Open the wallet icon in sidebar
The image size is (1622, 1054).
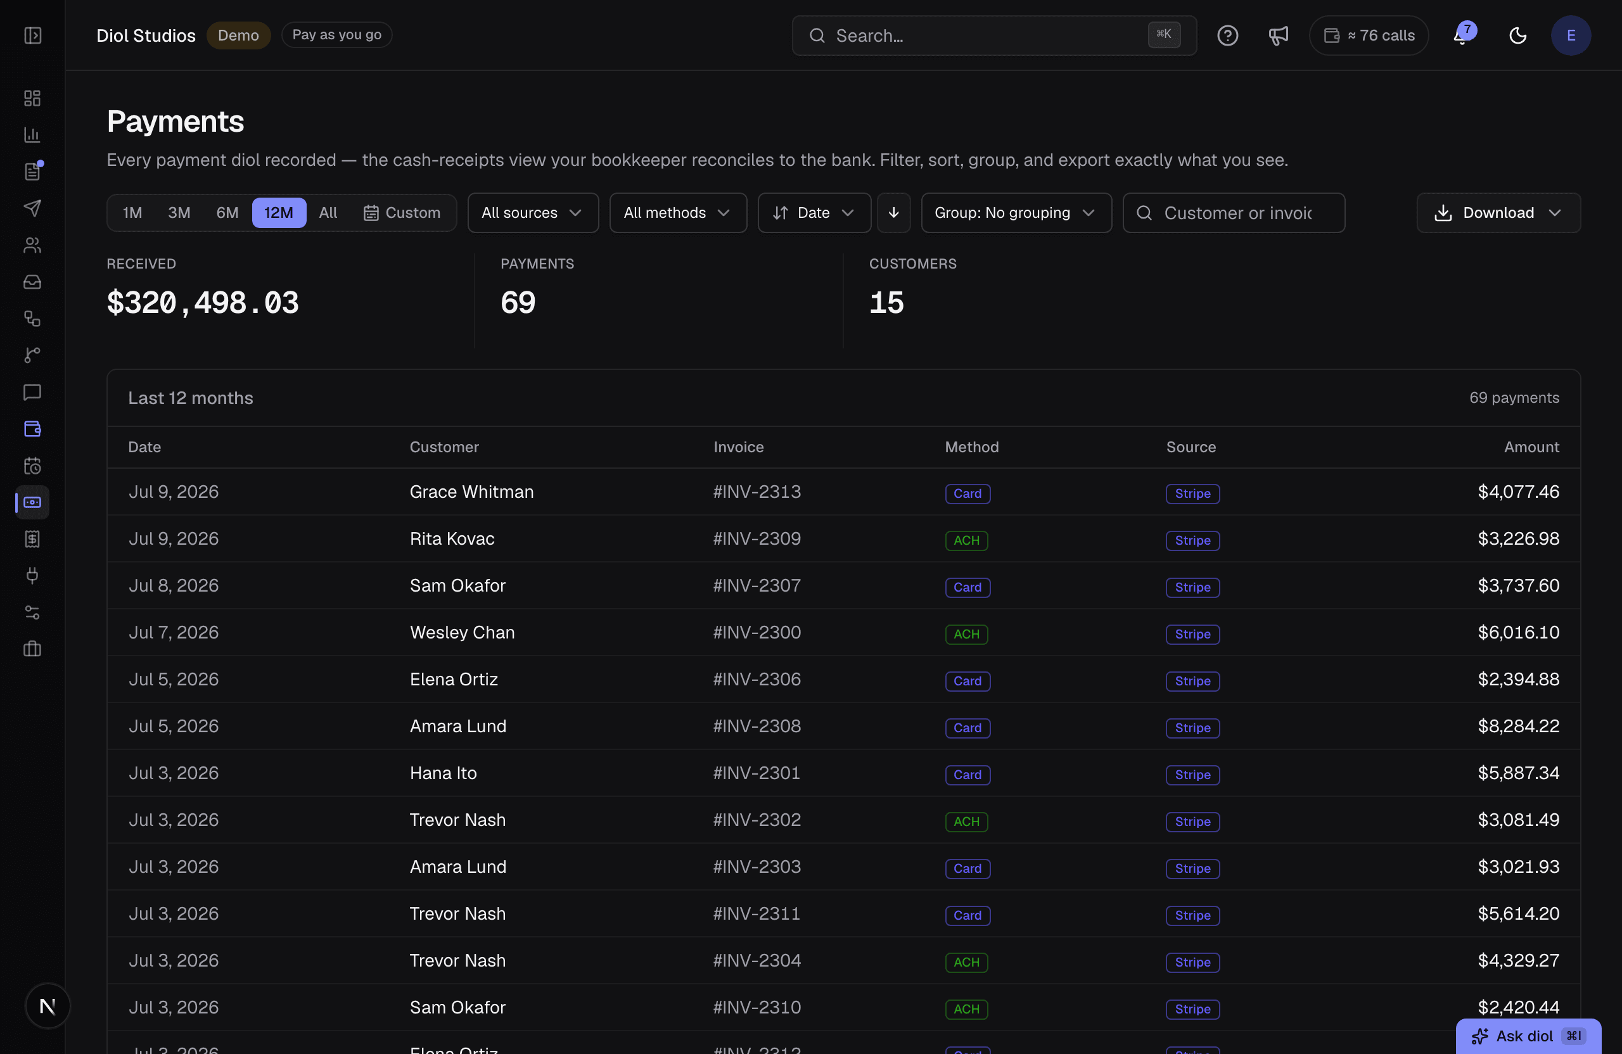[32, 429]
